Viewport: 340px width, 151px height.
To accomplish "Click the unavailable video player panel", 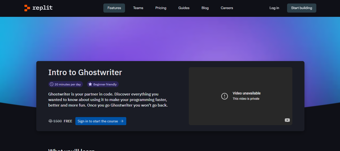I will click(240, 96).
